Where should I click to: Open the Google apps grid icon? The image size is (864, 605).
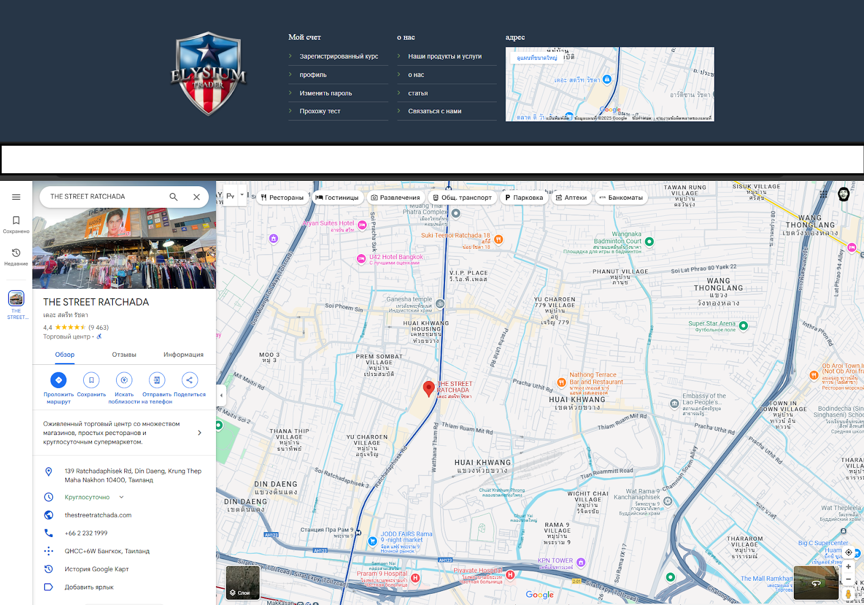[x=823, y=194]
